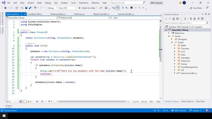This screenshot has width=212, height=119.
Task: Switch to the Class View tab
Action: click(x=200, y=101)
